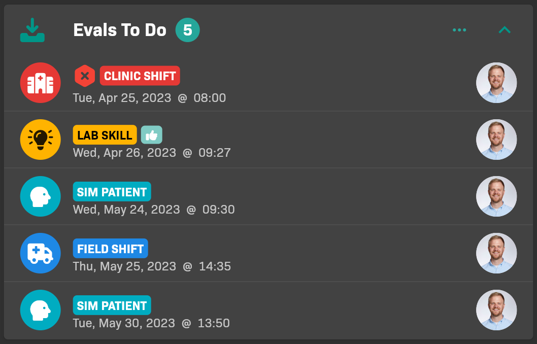The image size is (537, 344).
Task: Click the FIELD SHIFT tag
Action: pyautogui.click(x=110, y=249)
